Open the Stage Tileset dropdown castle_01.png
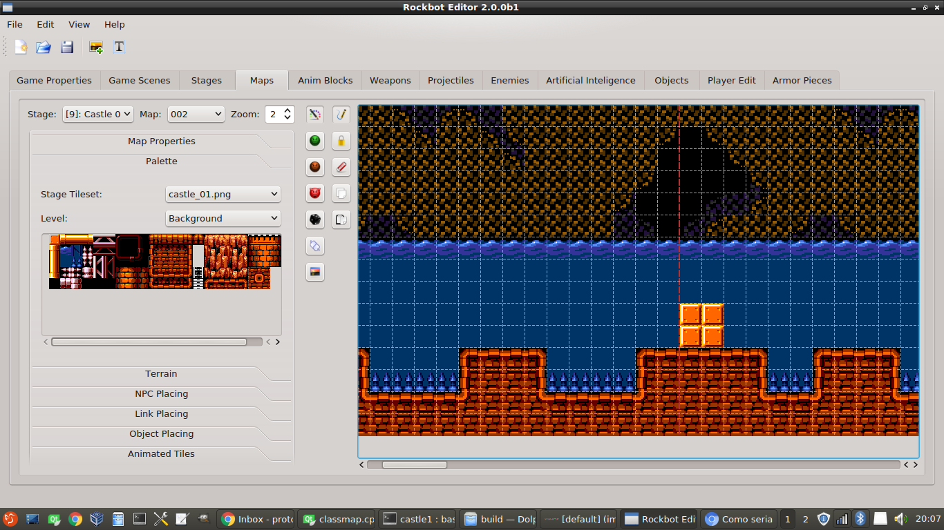 223,194
